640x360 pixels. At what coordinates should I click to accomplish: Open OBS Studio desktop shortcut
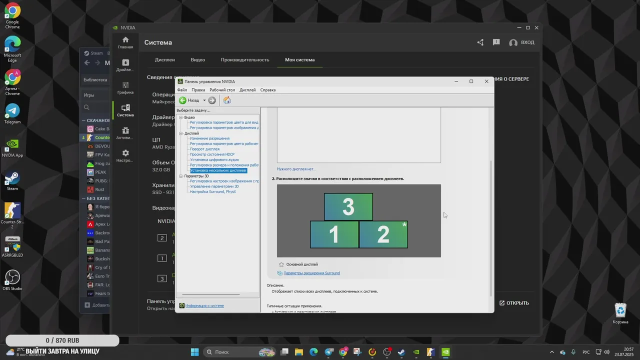coord(12,280)
